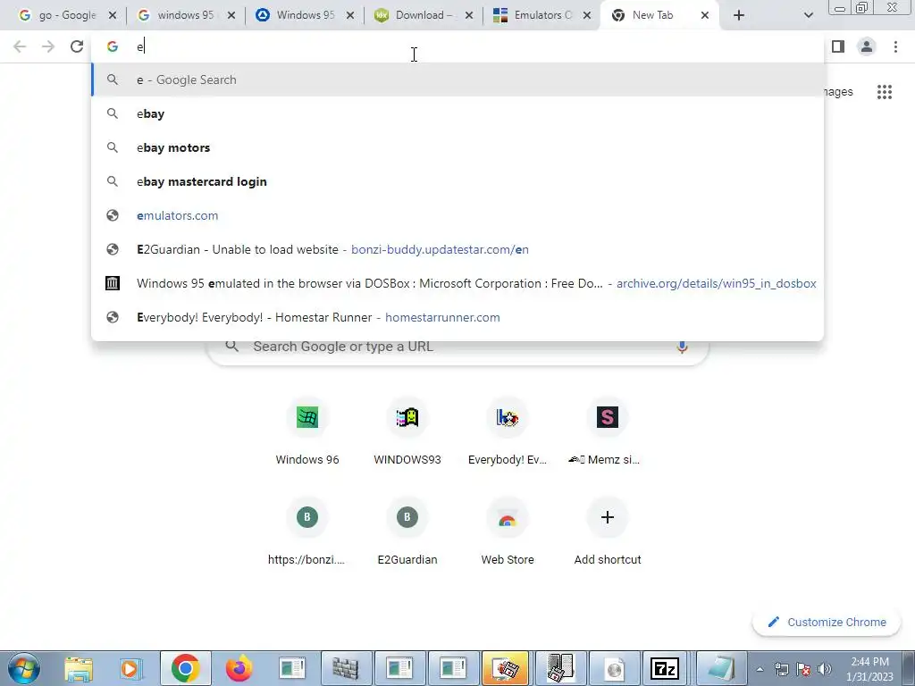Viewport: 915px width, 686px height.
Task: Close the Emulators tab
Action: [588, 15]
